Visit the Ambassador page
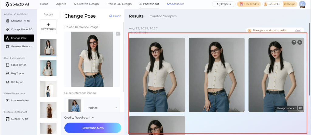The image size is (311, 135). pyautogui.click(x=175, y=4)
